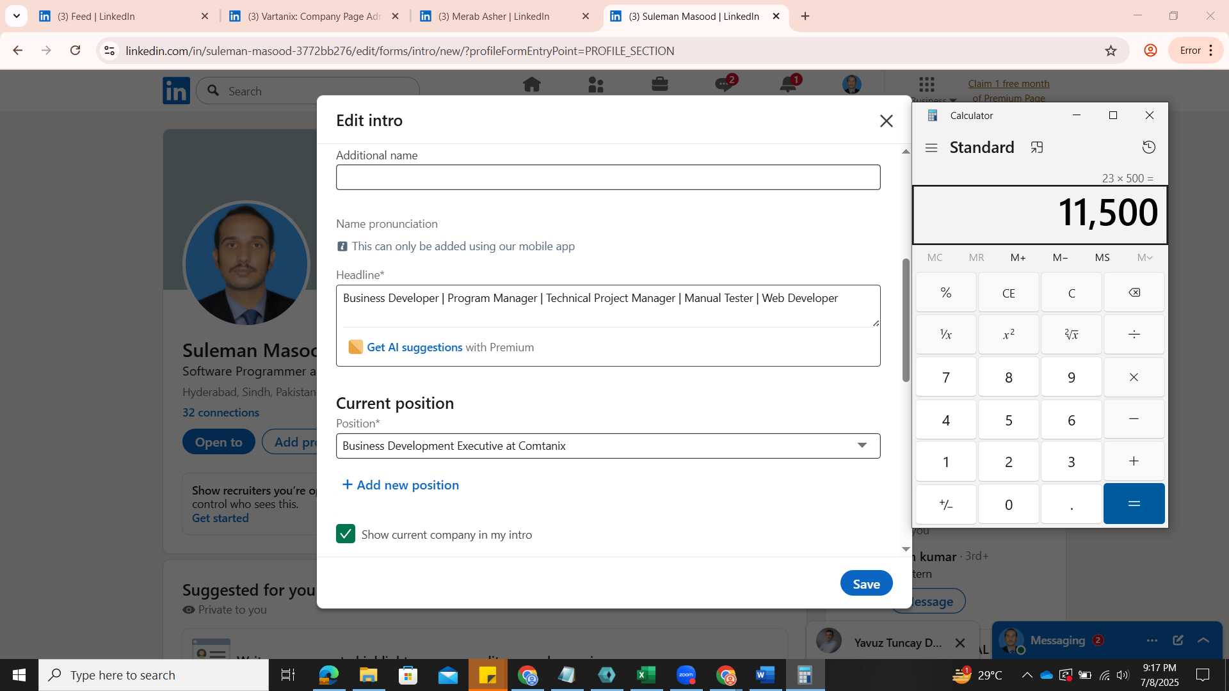Click 32 connections link
The height and width of the screenshot is (691, 1229).
(x=221, y=413)
